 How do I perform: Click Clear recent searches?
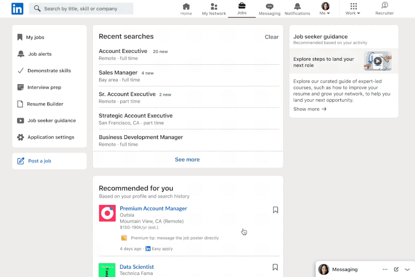tap(271, 37)
